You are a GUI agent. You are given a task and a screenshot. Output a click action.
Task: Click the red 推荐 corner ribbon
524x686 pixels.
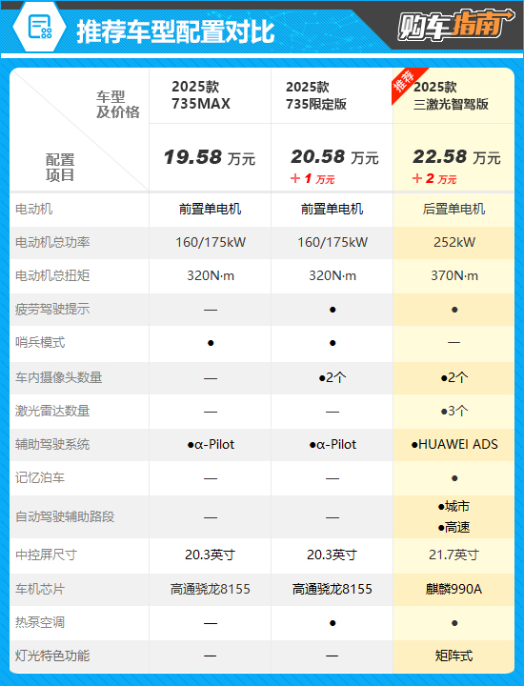(x=407, y=84)
